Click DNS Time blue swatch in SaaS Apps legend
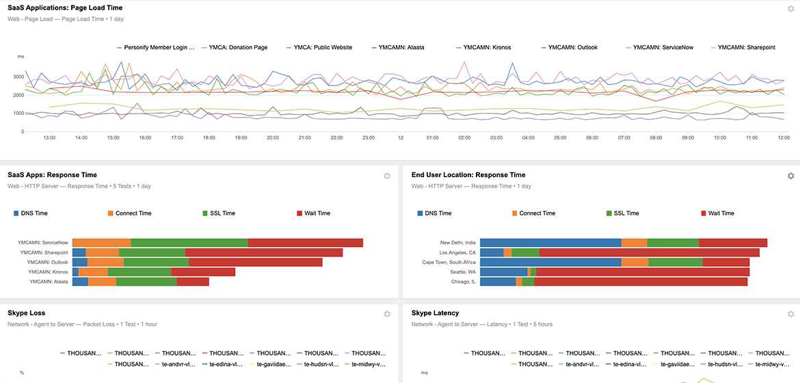The height and width of the screenshot is (383, 800). (x=17, y=213)
